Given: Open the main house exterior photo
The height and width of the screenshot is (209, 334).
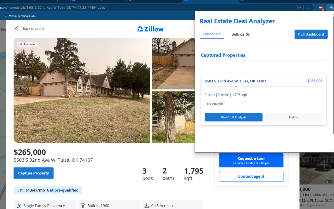Looking at the screenshot, I should [82, 90].
